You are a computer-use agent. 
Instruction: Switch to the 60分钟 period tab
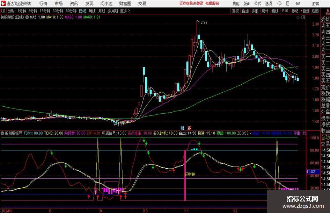pos(71,11)
